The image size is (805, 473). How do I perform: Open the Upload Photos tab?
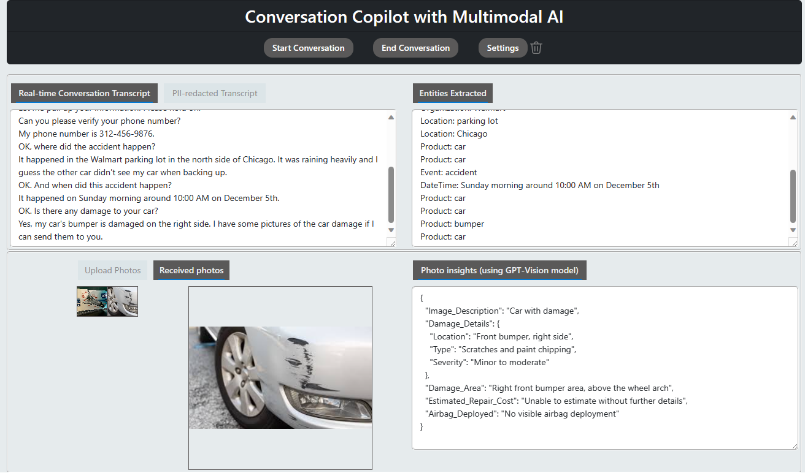(113, 270)
